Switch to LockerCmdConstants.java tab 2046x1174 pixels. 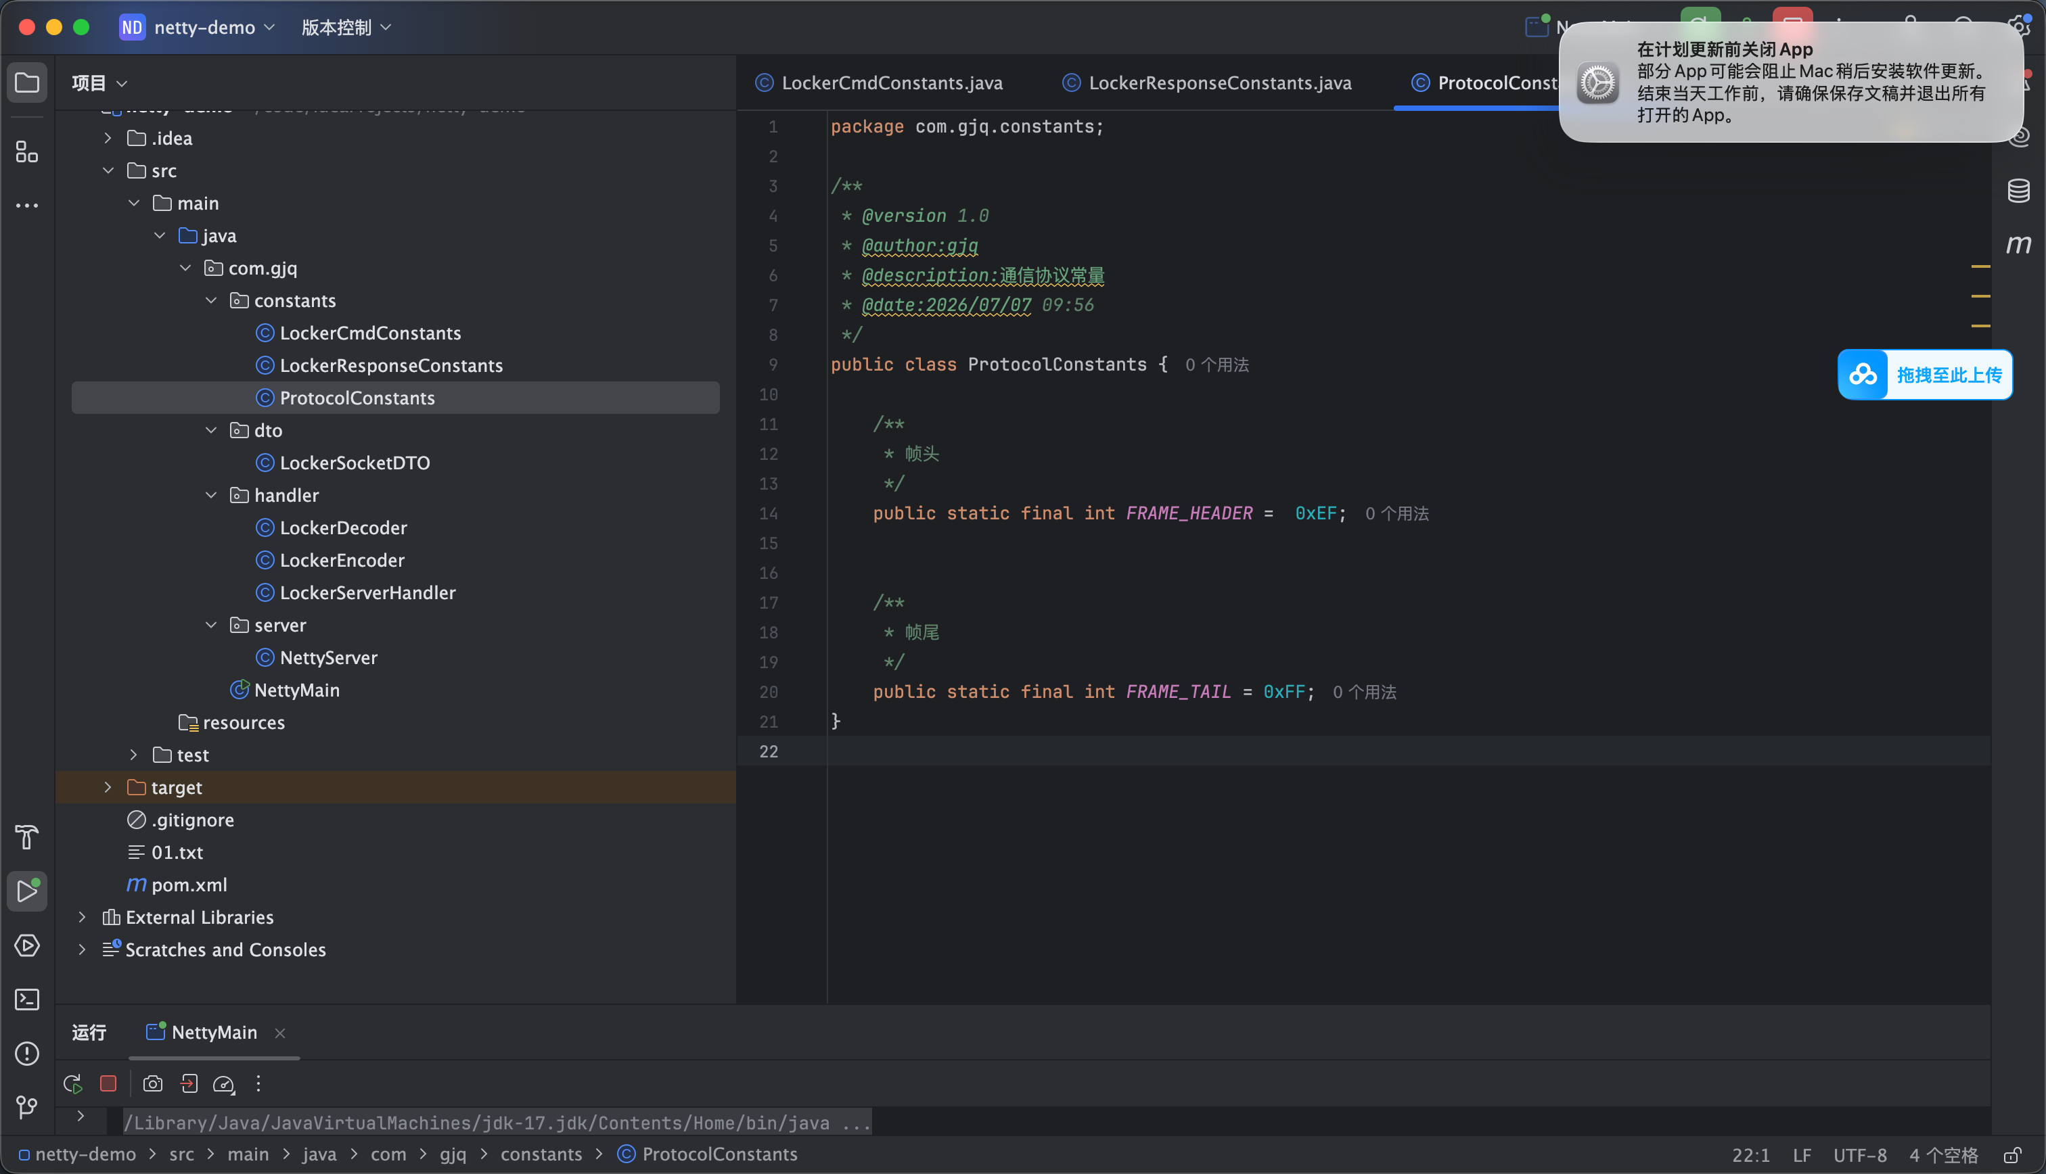point(879,83)
